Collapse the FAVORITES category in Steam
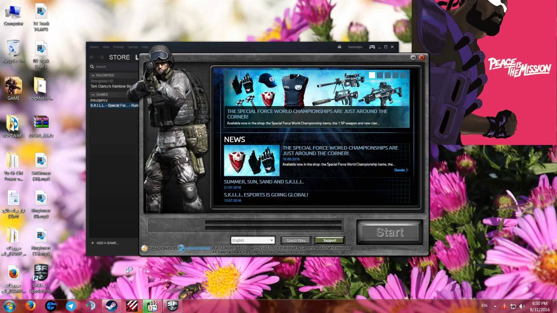Screen dimensions: 557x313 [x=93, y=75]
